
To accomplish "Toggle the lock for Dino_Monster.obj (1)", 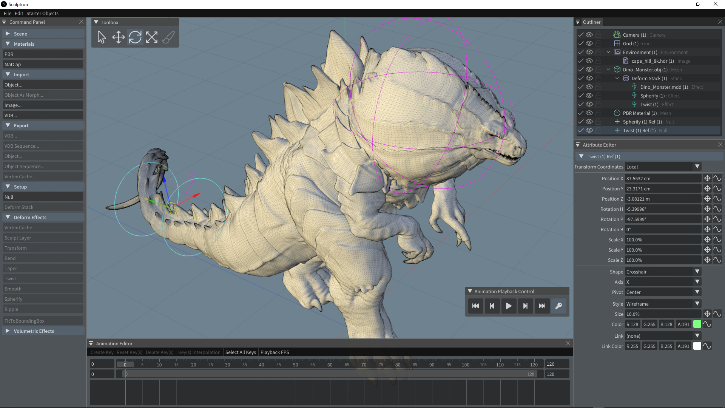I will pyautogui.click(x=598, y=70).
